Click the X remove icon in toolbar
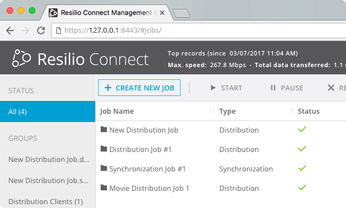Image resolution: width=346 pixels, height=208 pixels. tap(330, 88)
